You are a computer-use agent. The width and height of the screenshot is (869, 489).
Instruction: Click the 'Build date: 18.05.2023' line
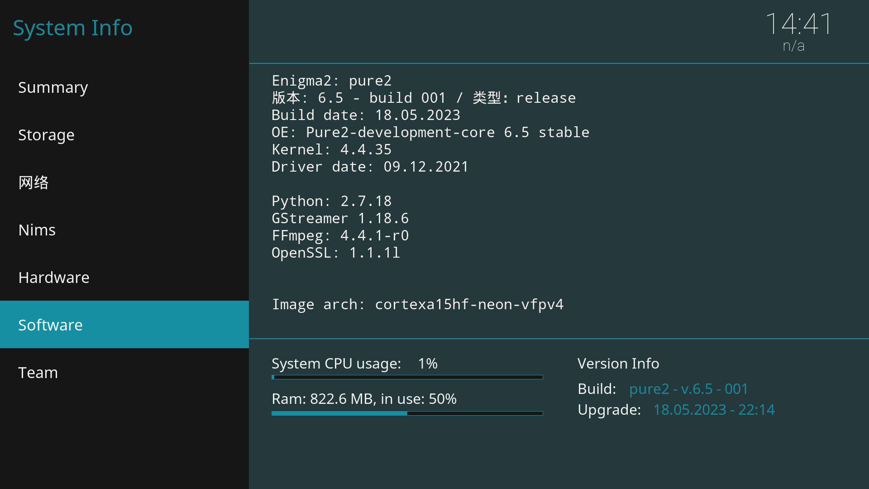[366, 115]
